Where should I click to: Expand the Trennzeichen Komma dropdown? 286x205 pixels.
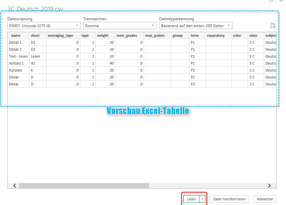[x=120, y=26]
